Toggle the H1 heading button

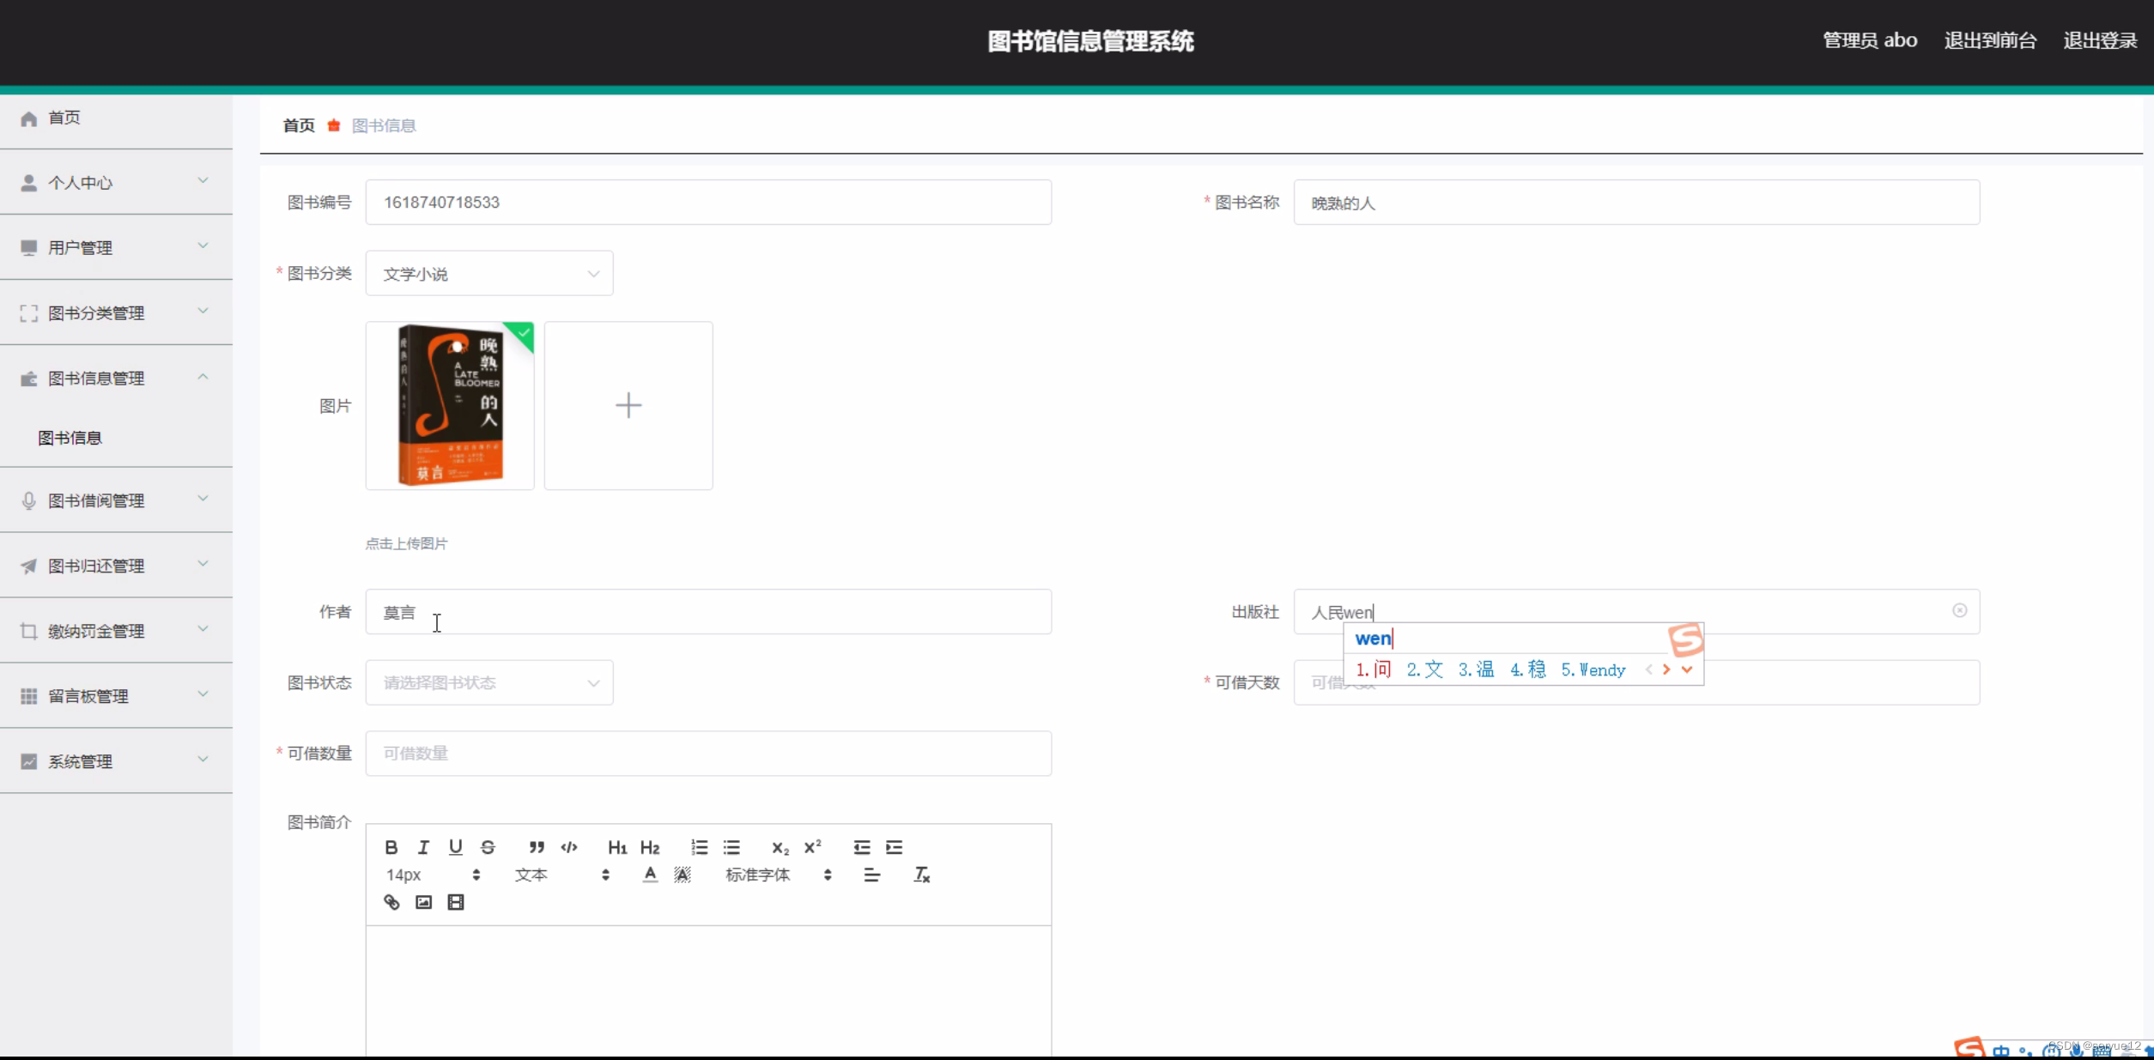point(616,847)
